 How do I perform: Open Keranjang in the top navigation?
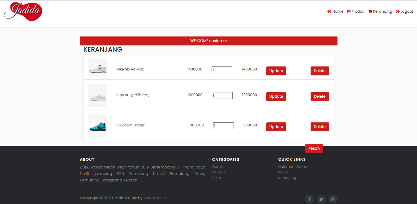[x=380, y=11]
